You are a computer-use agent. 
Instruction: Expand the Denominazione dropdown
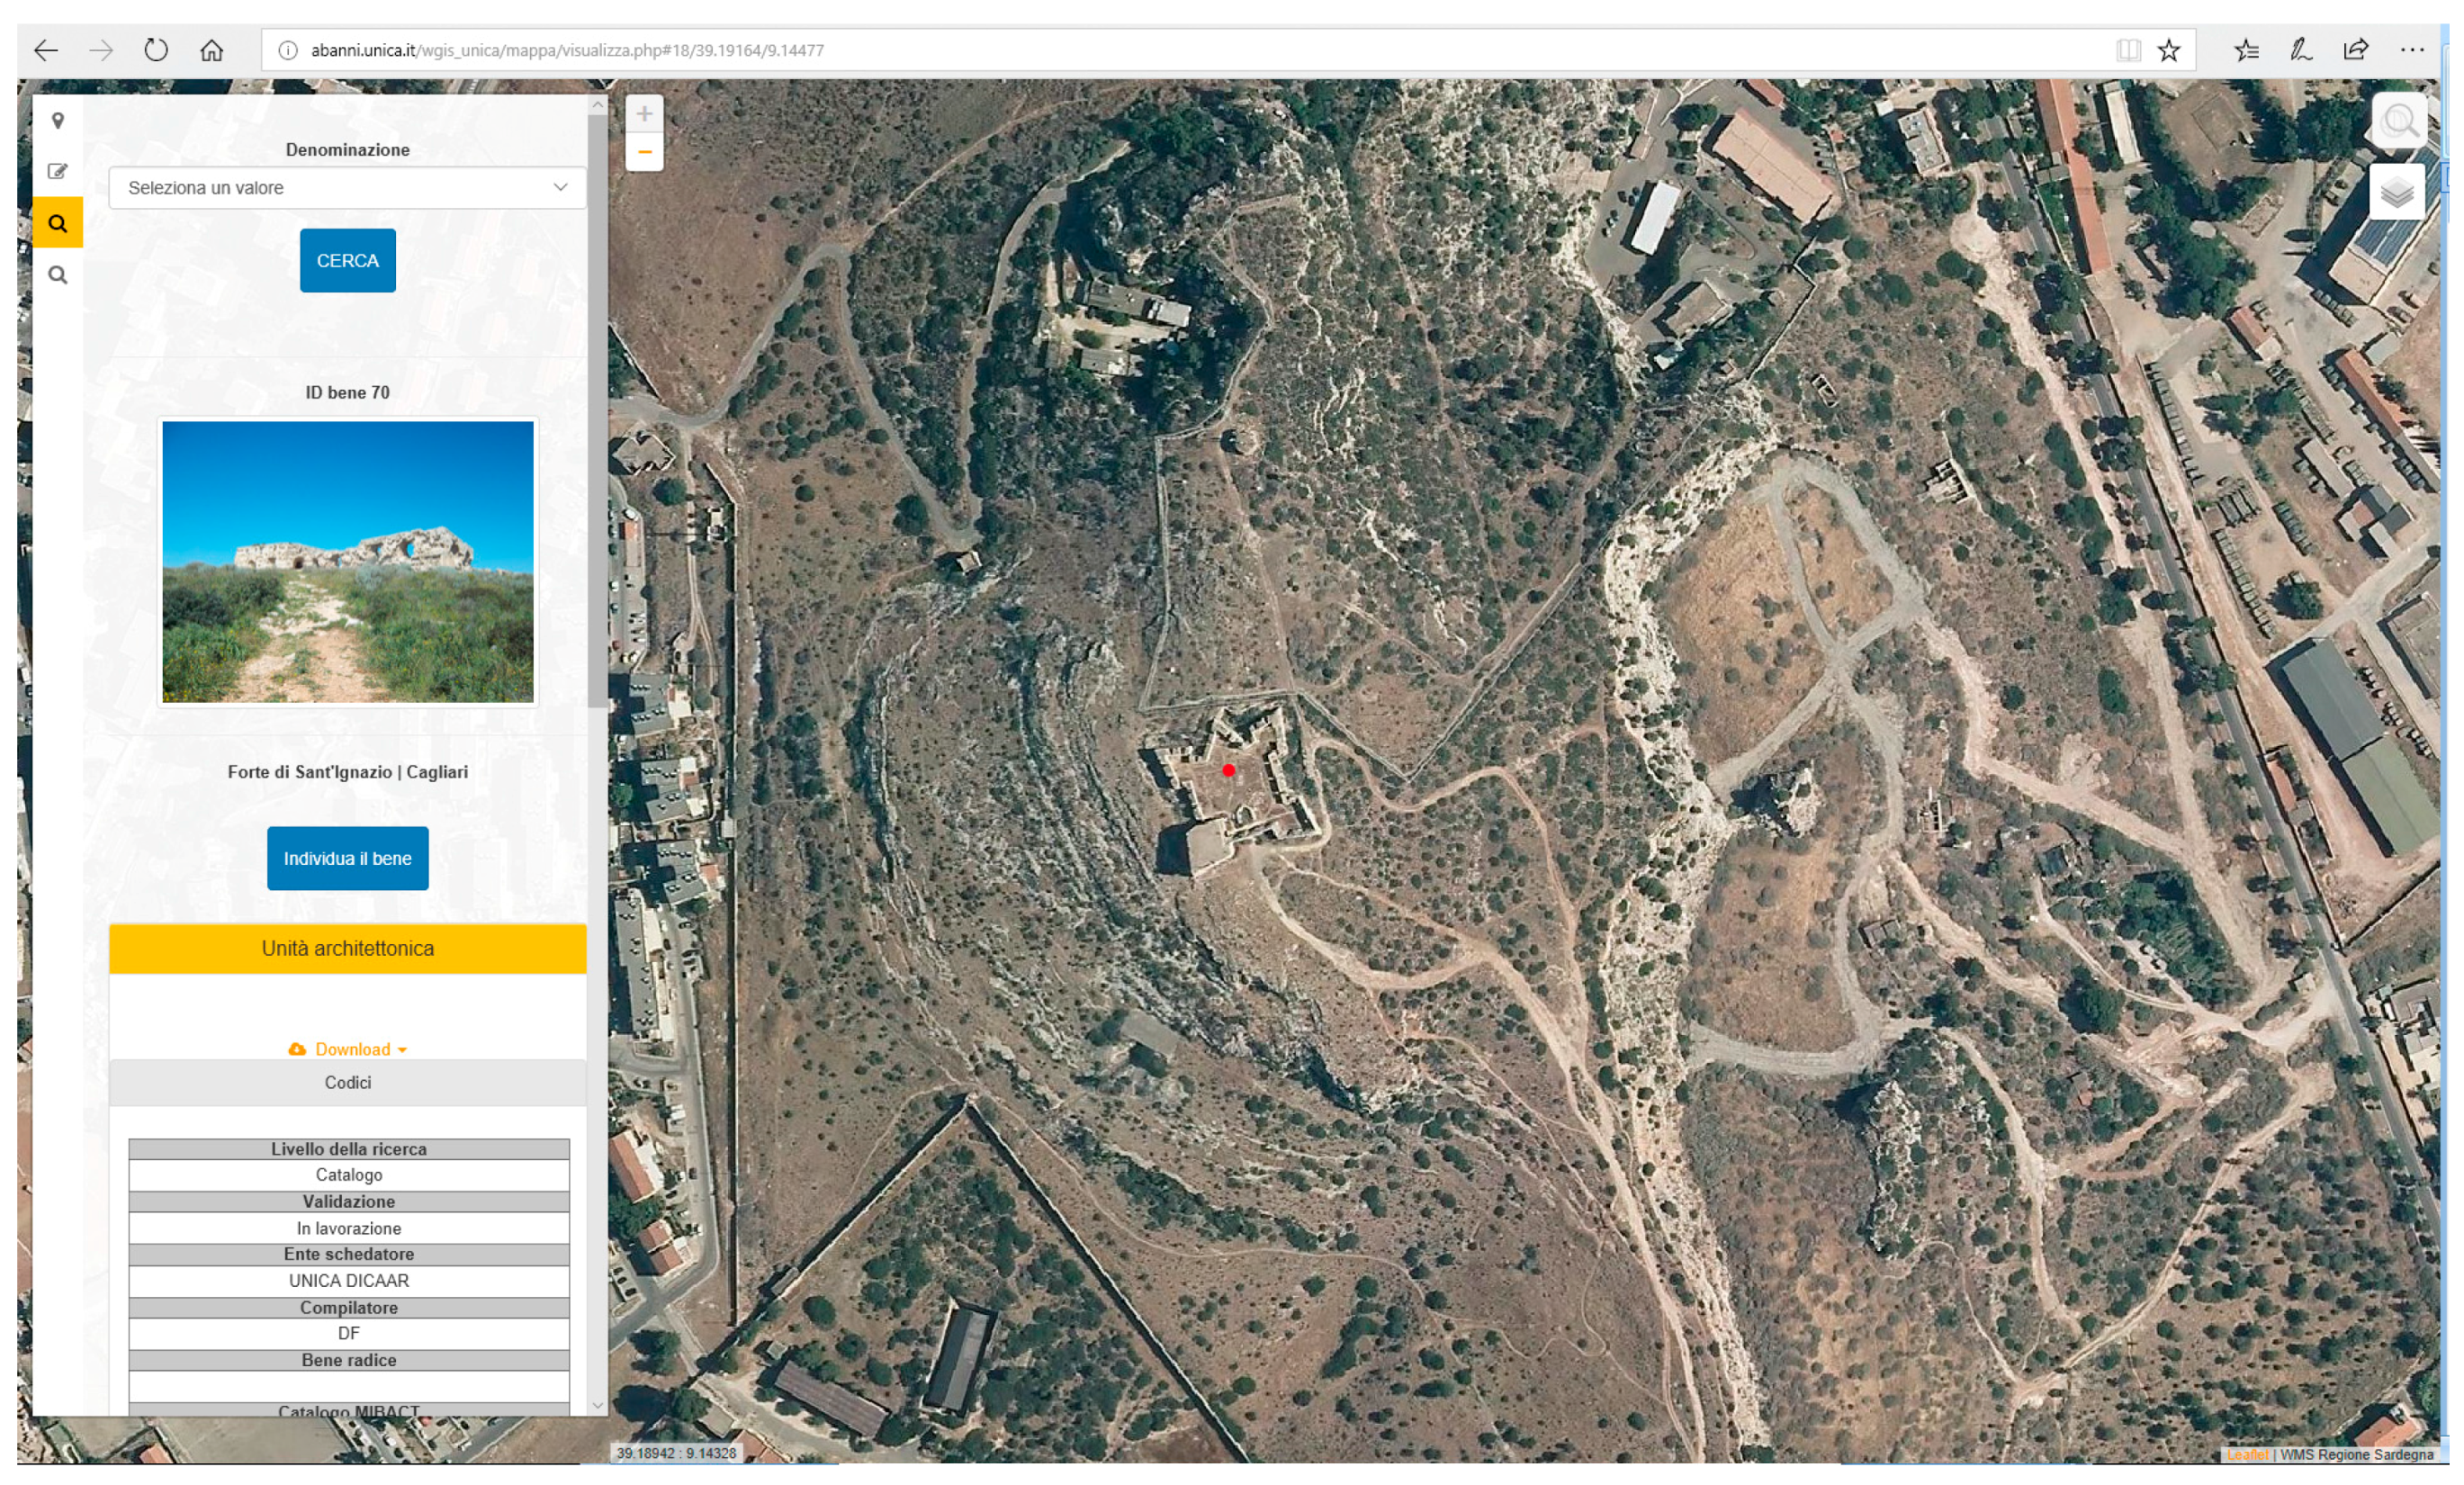point(347,188)
